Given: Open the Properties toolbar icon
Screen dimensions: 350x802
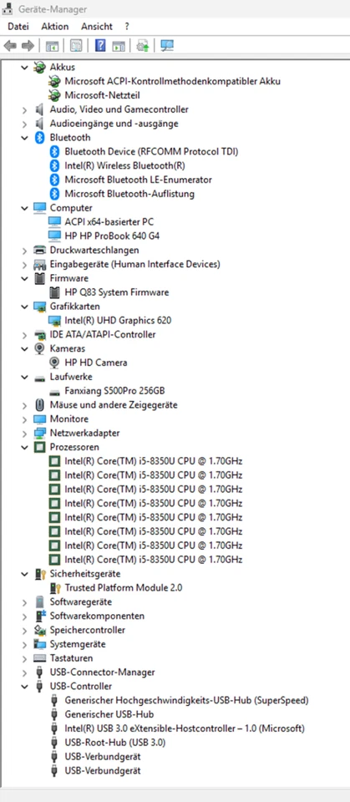Looking at the screenshot, I should tap(76, 46).
